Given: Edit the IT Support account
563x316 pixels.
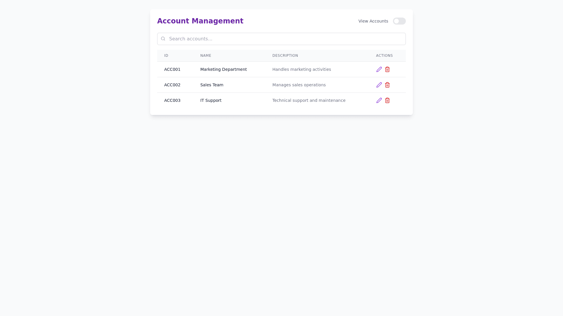Looking at the screenshot, I should [x=379, y=100].
